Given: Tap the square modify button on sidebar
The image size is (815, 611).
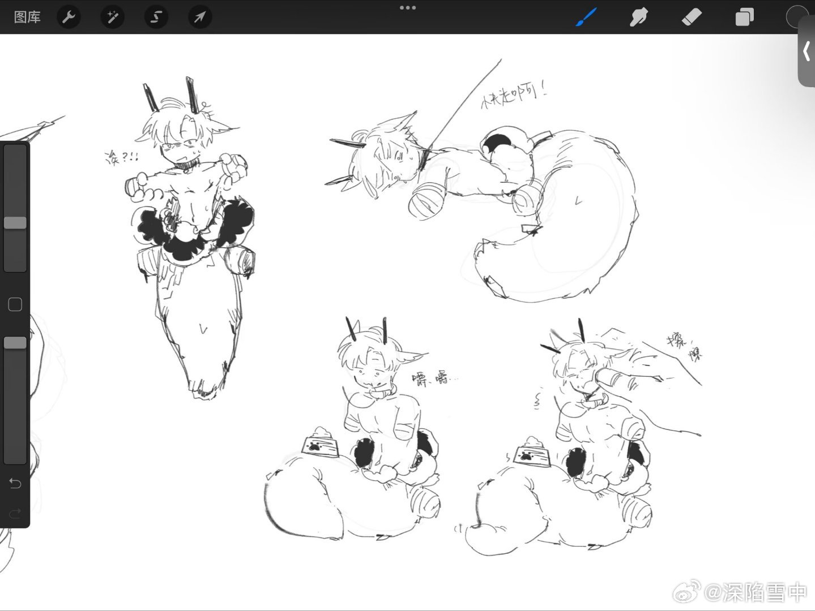Looking at the screenshot, I should click(15, 304).
